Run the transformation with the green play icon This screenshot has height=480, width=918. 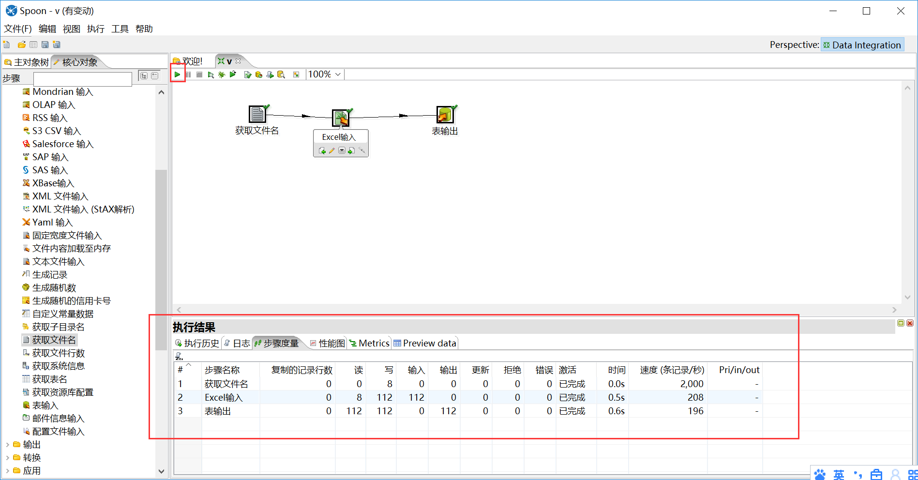[x=178, y=75]
